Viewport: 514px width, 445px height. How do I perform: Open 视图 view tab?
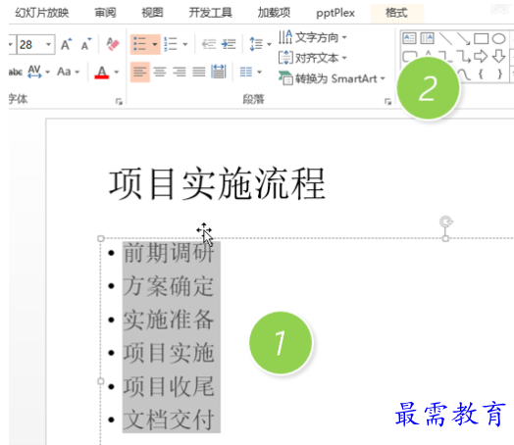[x=152, y=13]
